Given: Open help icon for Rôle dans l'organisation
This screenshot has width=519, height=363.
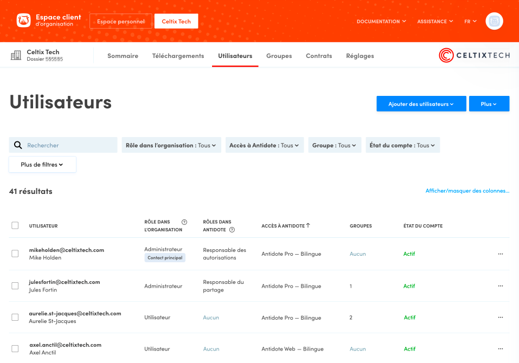Looking at the screenshot, I should tap(184, 222).
